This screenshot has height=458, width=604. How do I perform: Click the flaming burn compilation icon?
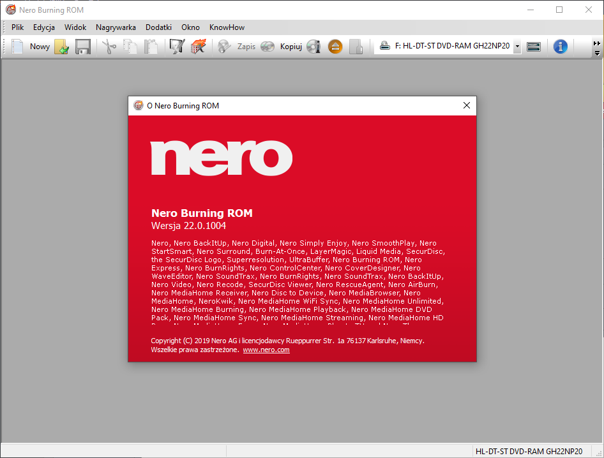tap(199, 47)
